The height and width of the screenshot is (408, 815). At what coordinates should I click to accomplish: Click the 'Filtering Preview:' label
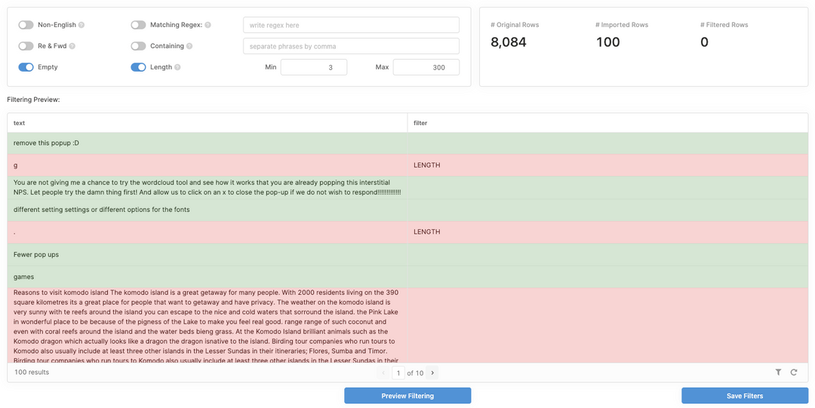[34, 100]
